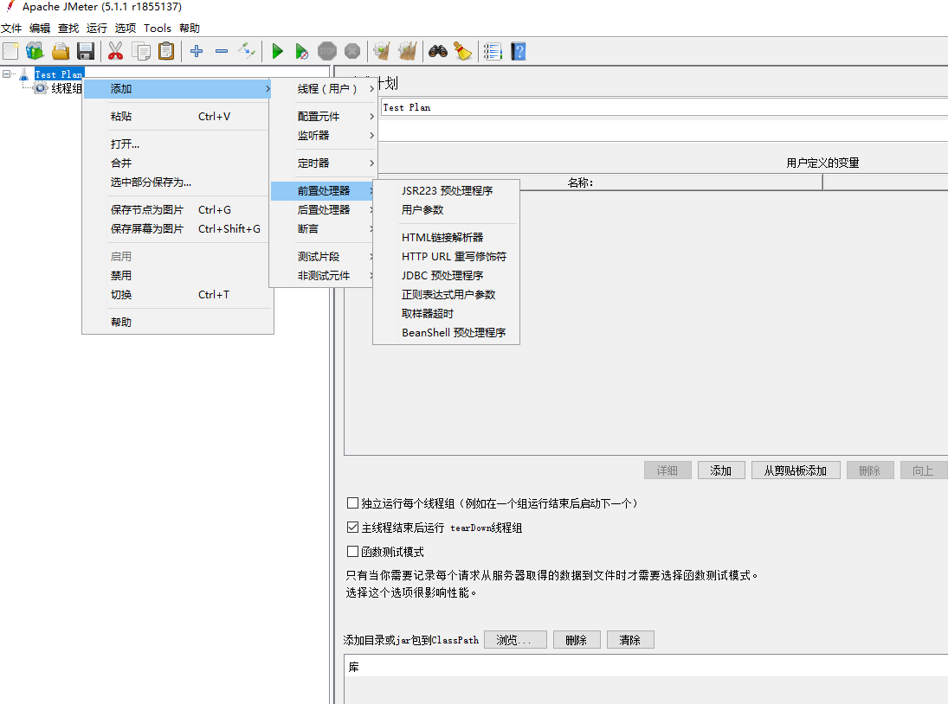Enable the functional test mode checkbox
The image size is (948, 704).
[x=353, y=551]
